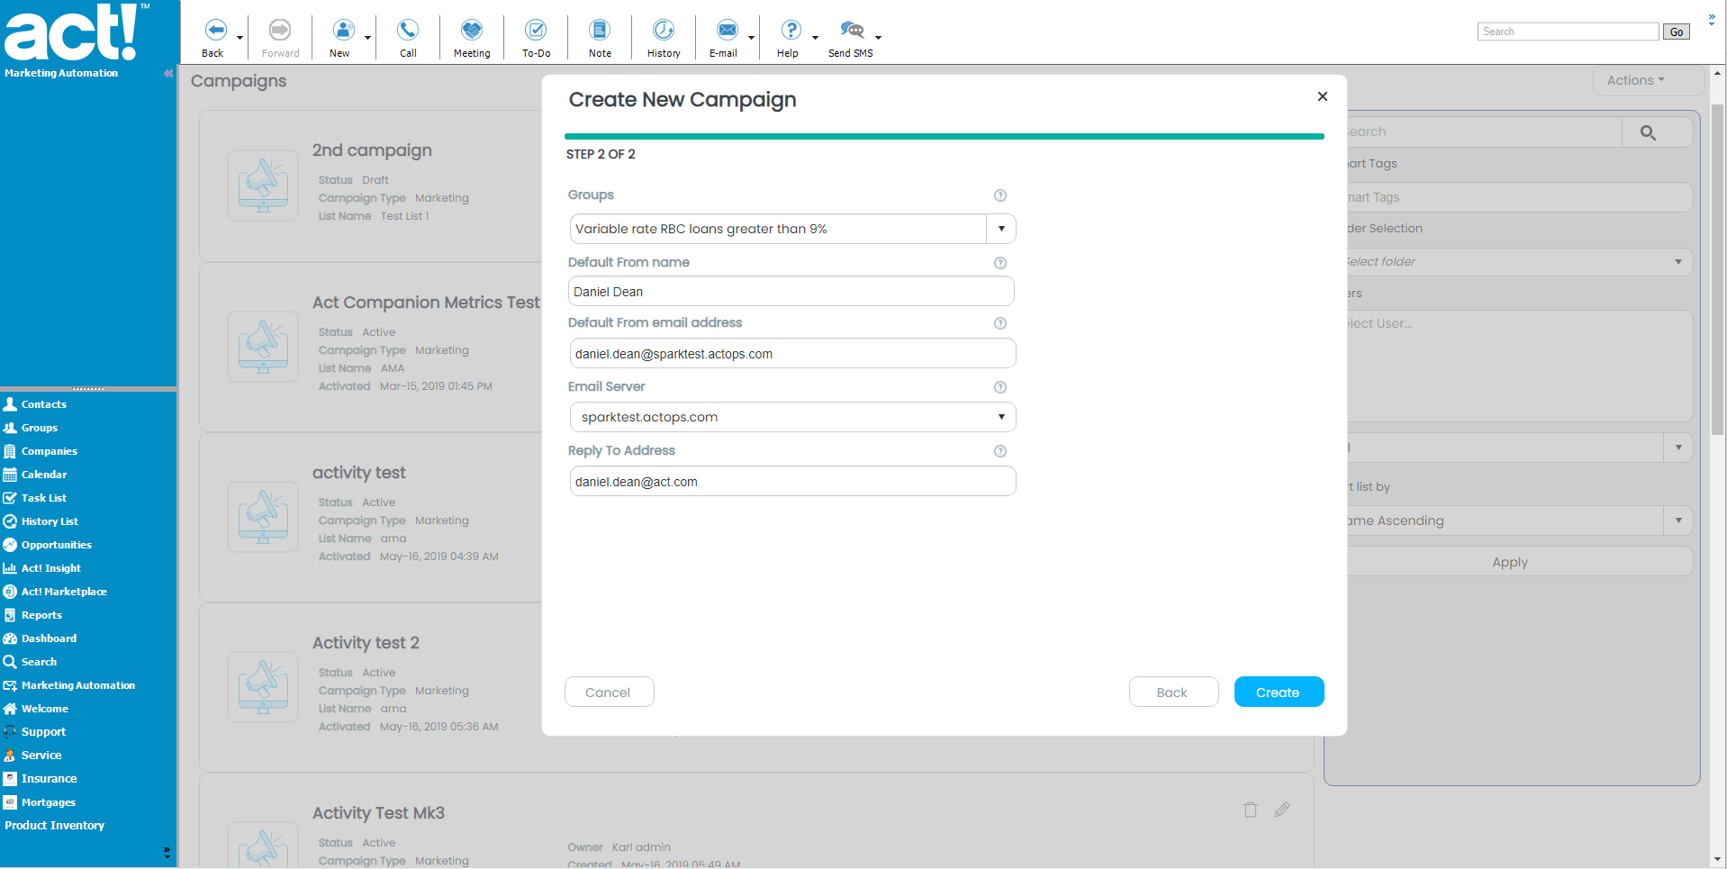Open Service in the sidebar
The image size is (1727, 869).
(41, 756)
